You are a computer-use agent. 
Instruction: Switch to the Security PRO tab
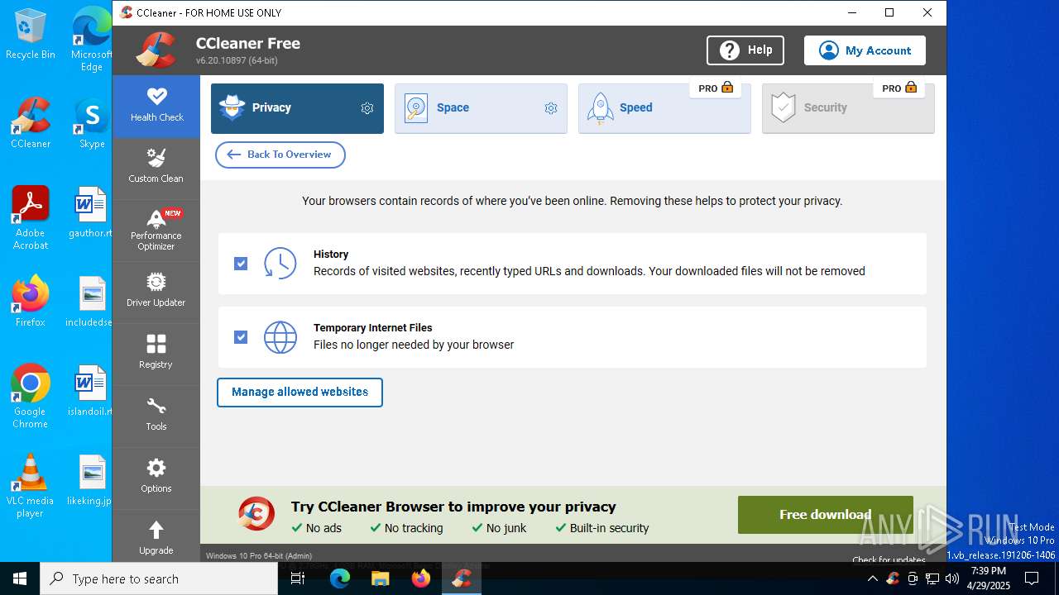[x=848, y=108]
